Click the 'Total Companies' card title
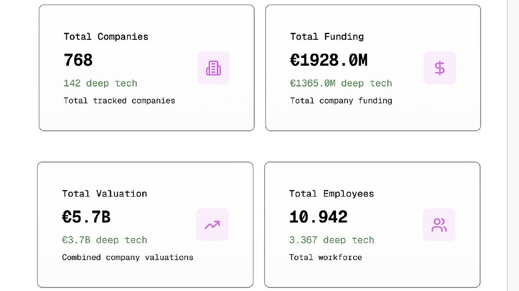Screen dimensions: 519x291 106,37
